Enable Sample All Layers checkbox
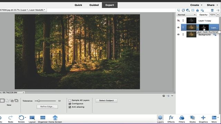 click(70, 100)
